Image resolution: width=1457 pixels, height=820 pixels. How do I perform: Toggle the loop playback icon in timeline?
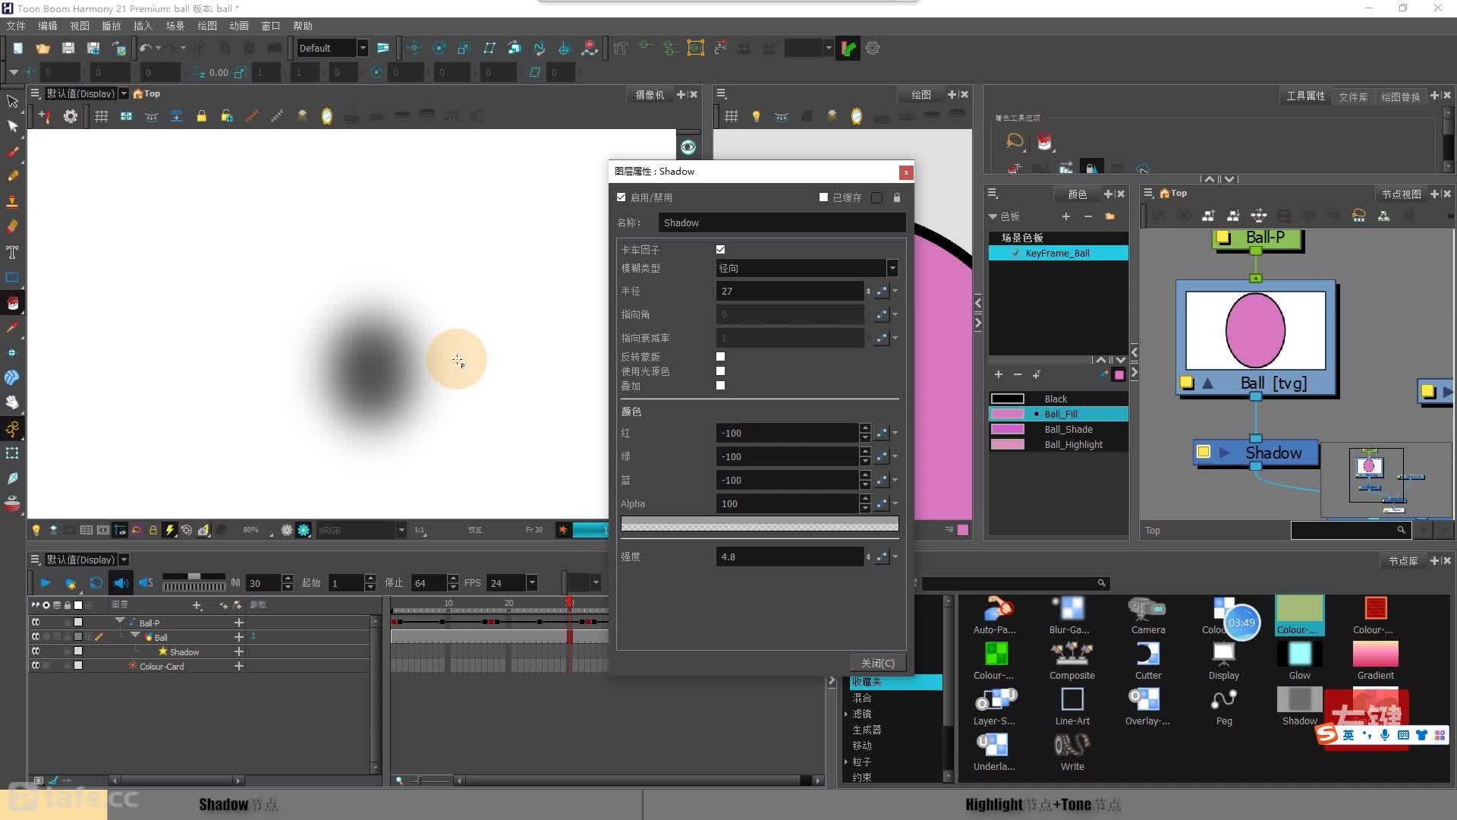click(96, 583)
